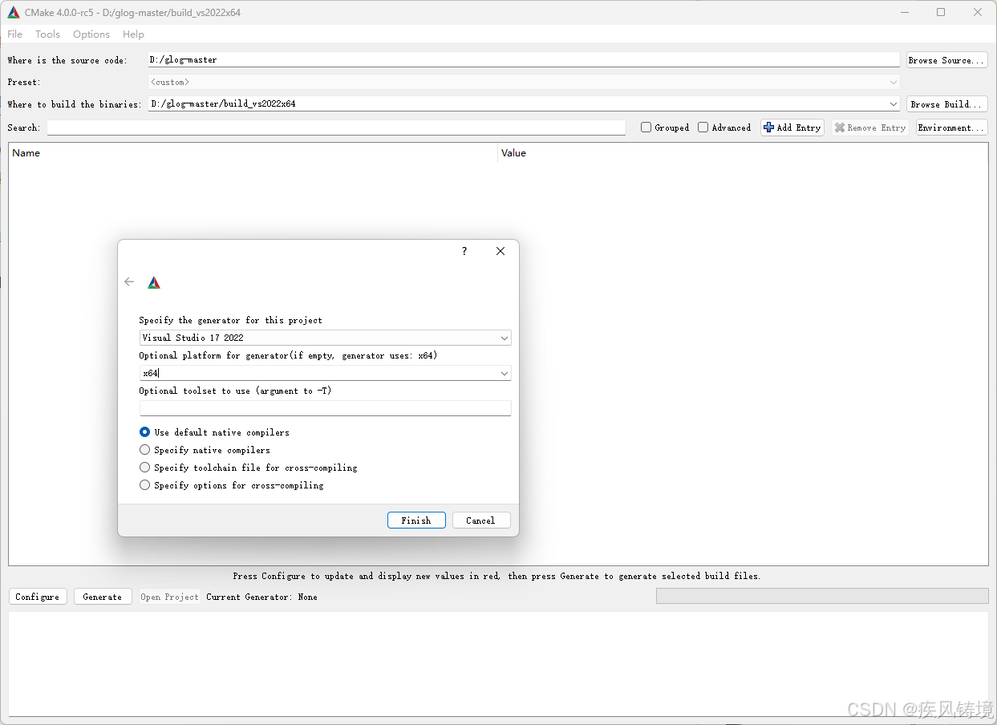
Task: Click the progress bar beside Current Generator
Action: 822,596
